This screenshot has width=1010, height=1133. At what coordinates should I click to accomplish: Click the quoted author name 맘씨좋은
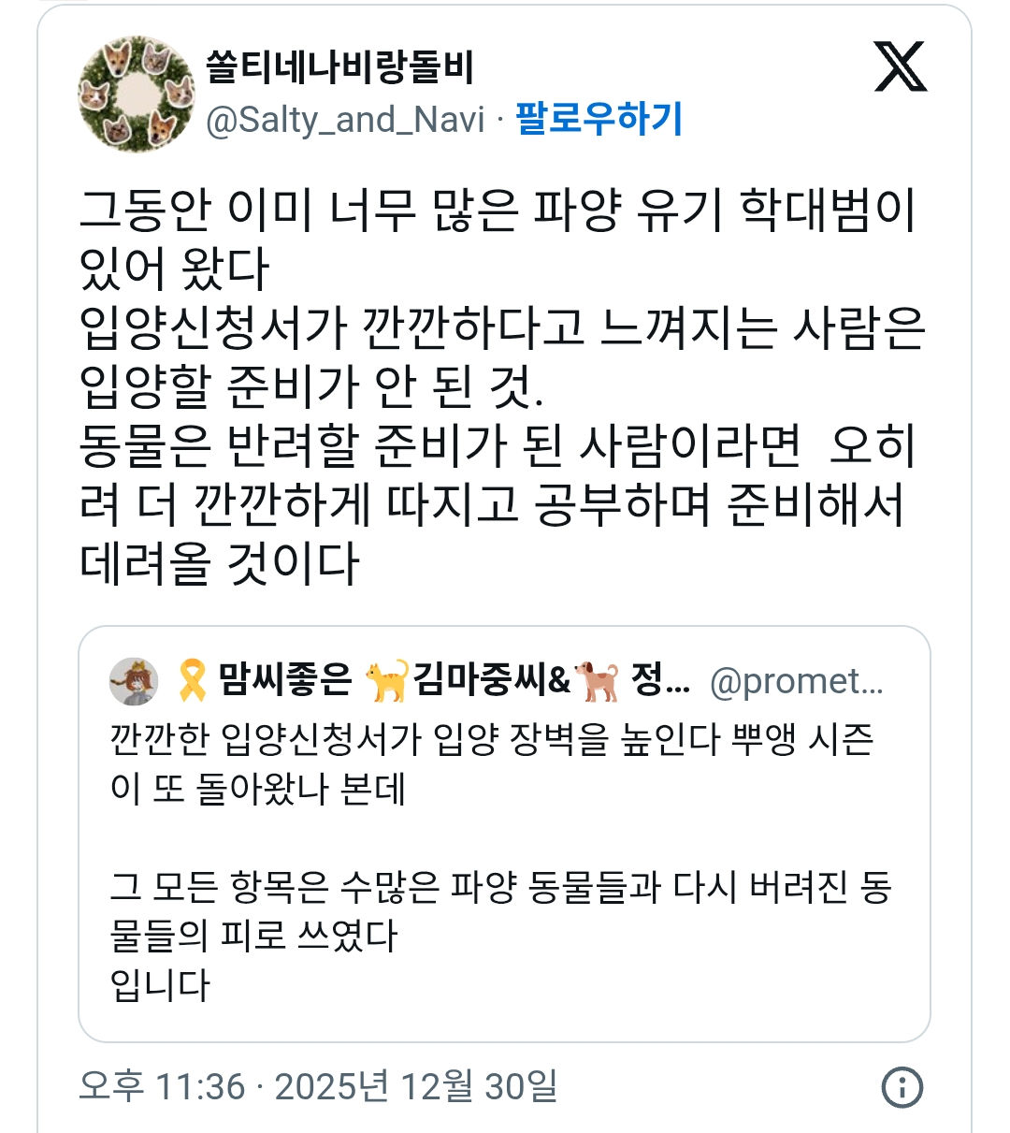pos(285,680)
